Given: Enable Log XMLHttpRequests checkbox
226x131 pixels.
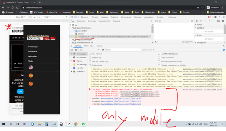Looking at the screenshot, I should click(x=159, y=54).
